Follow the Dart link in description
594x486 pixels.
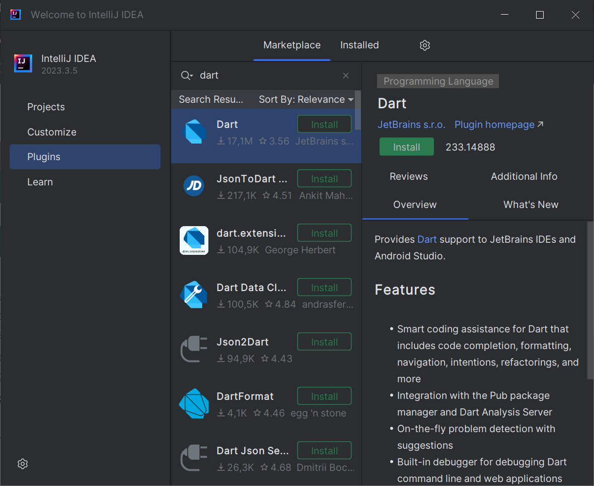tap(427, 239)
